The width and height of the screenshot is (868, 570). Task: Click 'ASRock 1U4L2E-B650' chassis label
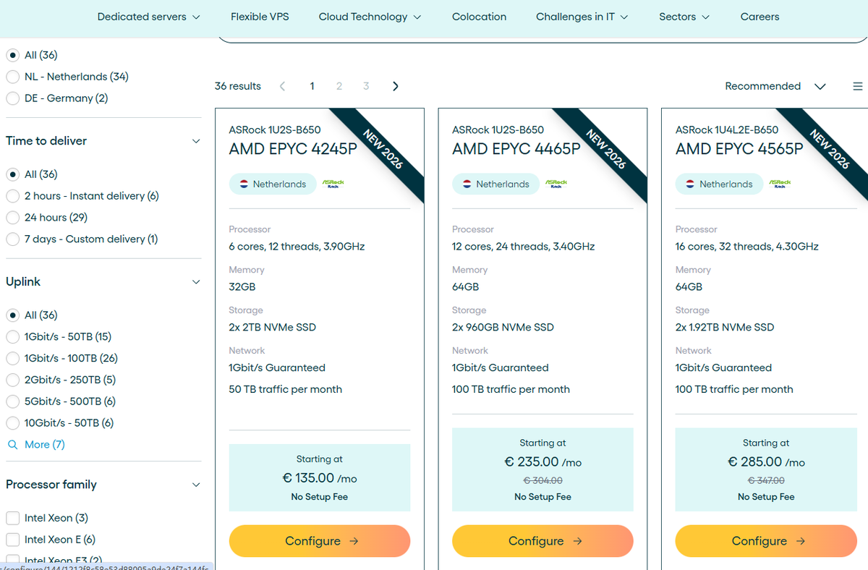(x=727, y=130)
